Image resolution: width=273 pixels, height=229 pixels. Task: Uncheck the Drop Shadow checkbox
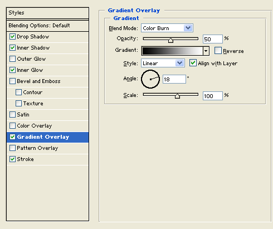[12, 37]
